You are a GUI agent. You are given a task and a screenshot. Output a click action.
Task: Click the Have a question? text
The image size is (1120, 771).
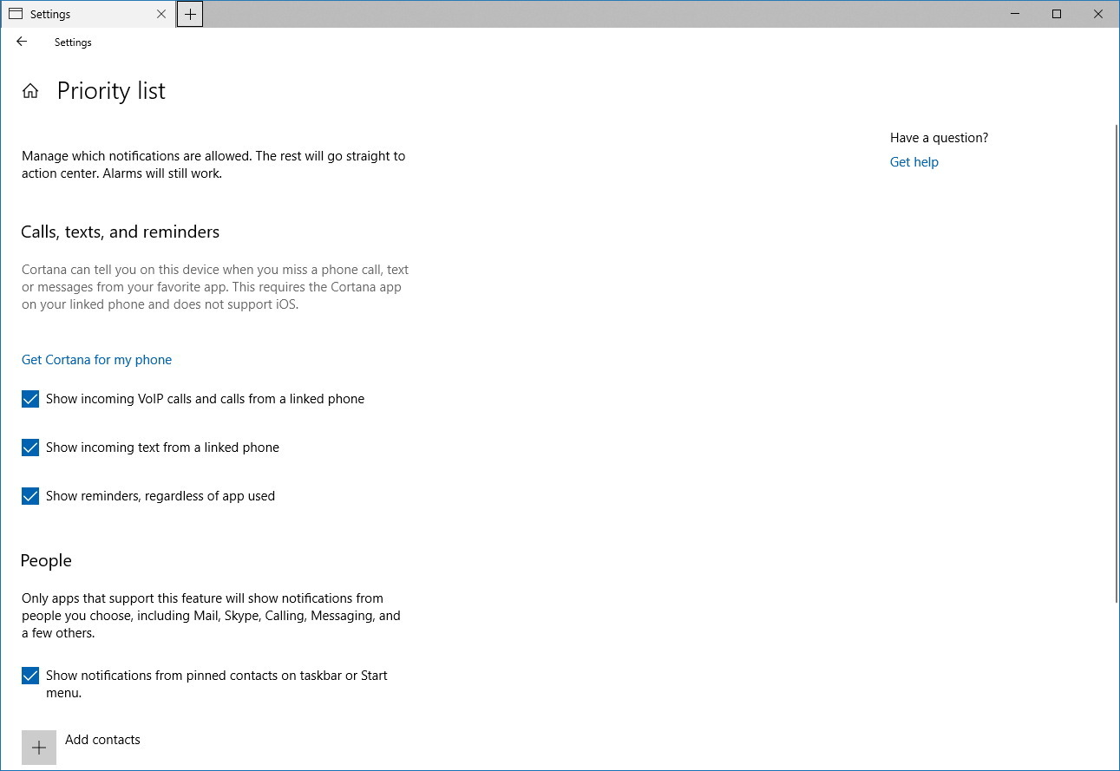939,138
